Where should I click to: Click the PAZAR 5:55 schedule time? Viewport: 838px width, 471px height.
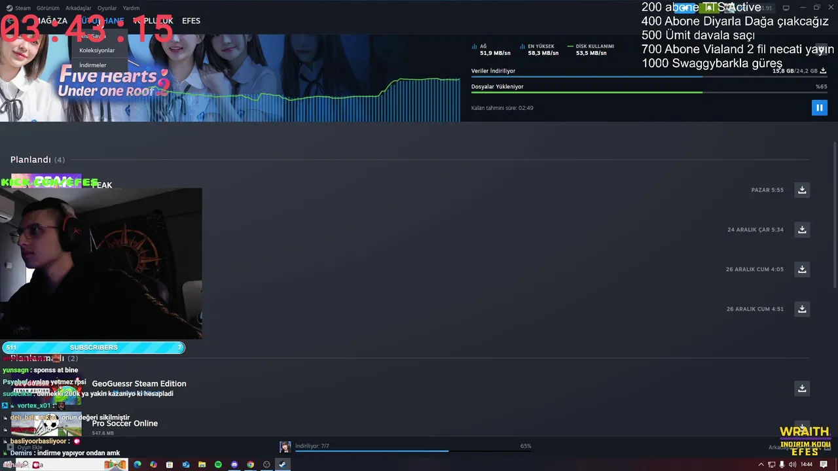(x=767, y=190)
